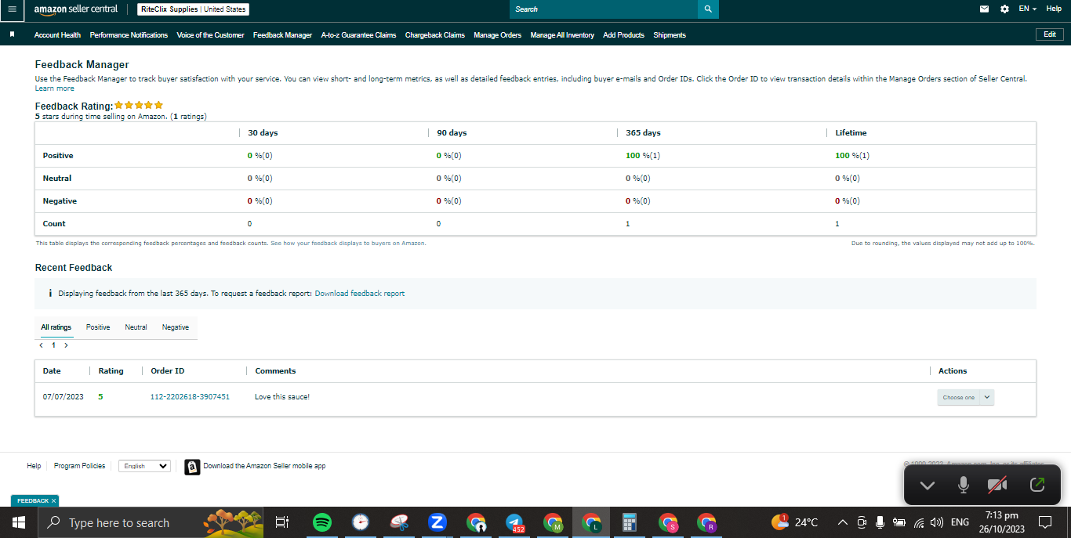This screenshot has height=538, width=1071.
Task: Switch to the Neutral tab
Action: (x=136, y=327)
